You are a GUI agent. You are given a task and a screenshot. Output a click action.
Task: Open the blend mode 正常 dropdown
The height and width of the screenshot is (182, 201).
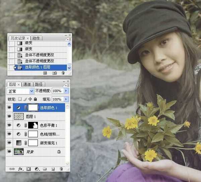[x=32, y=91]
